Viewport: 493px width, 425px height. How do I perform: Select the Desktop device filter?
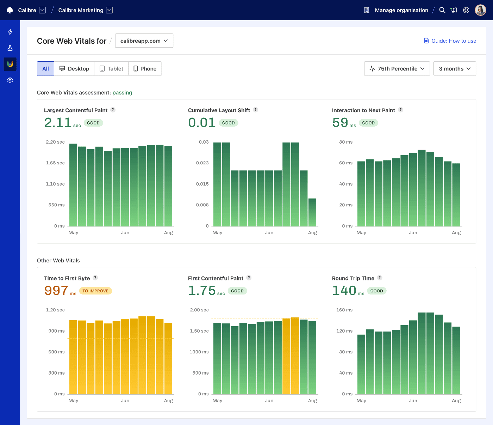pos(74,68)
